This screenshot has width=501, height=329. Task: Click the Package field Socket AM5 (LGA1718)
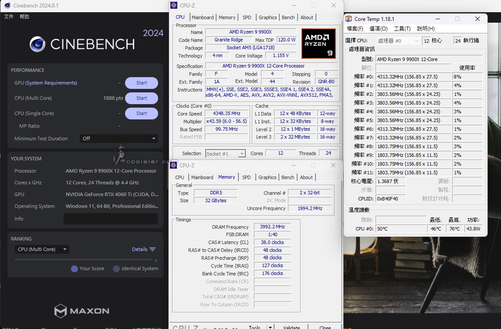(x=251, y=47)
